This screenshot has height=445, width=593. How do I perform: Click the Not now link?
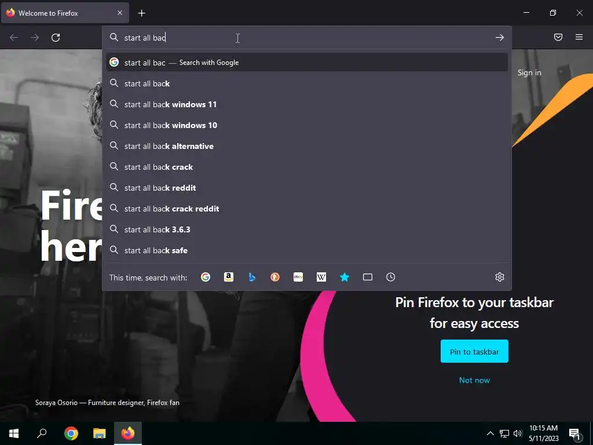tap(474, 380)
